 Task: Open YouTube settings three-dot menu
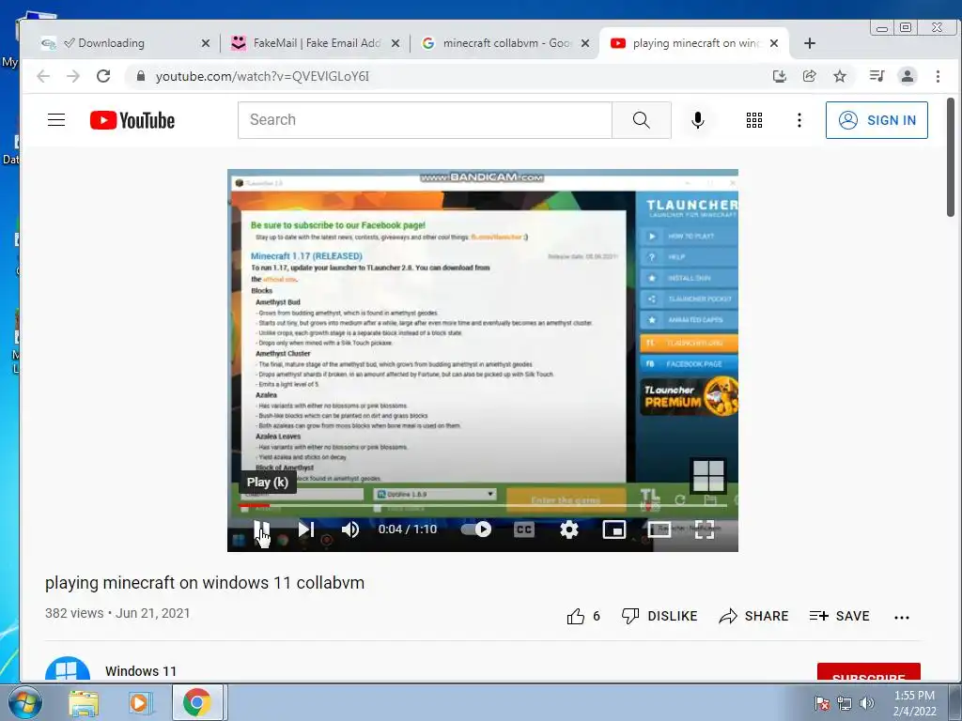click(x=799, y=120)
